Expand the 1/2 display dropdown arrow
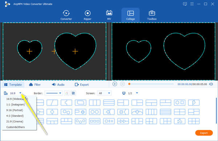 pos(137,93)
